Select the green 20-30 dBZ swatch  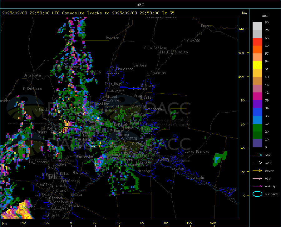[x=257, y=128]
